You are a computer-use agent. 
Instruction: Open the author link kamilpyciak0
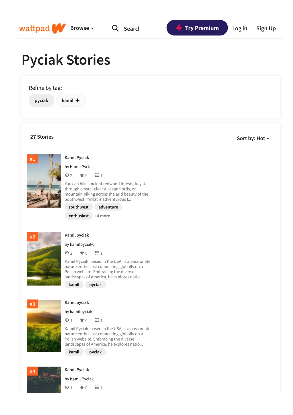coord(82,244)
